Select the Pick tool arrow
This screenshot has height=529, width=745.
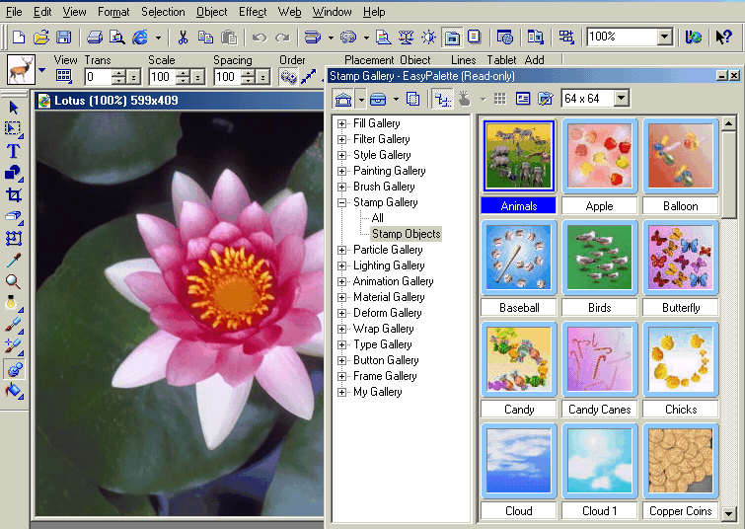[13, 108]
